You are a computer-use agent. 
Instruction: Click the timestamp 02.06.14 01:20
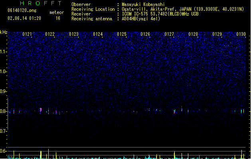(x=24, y=18)
